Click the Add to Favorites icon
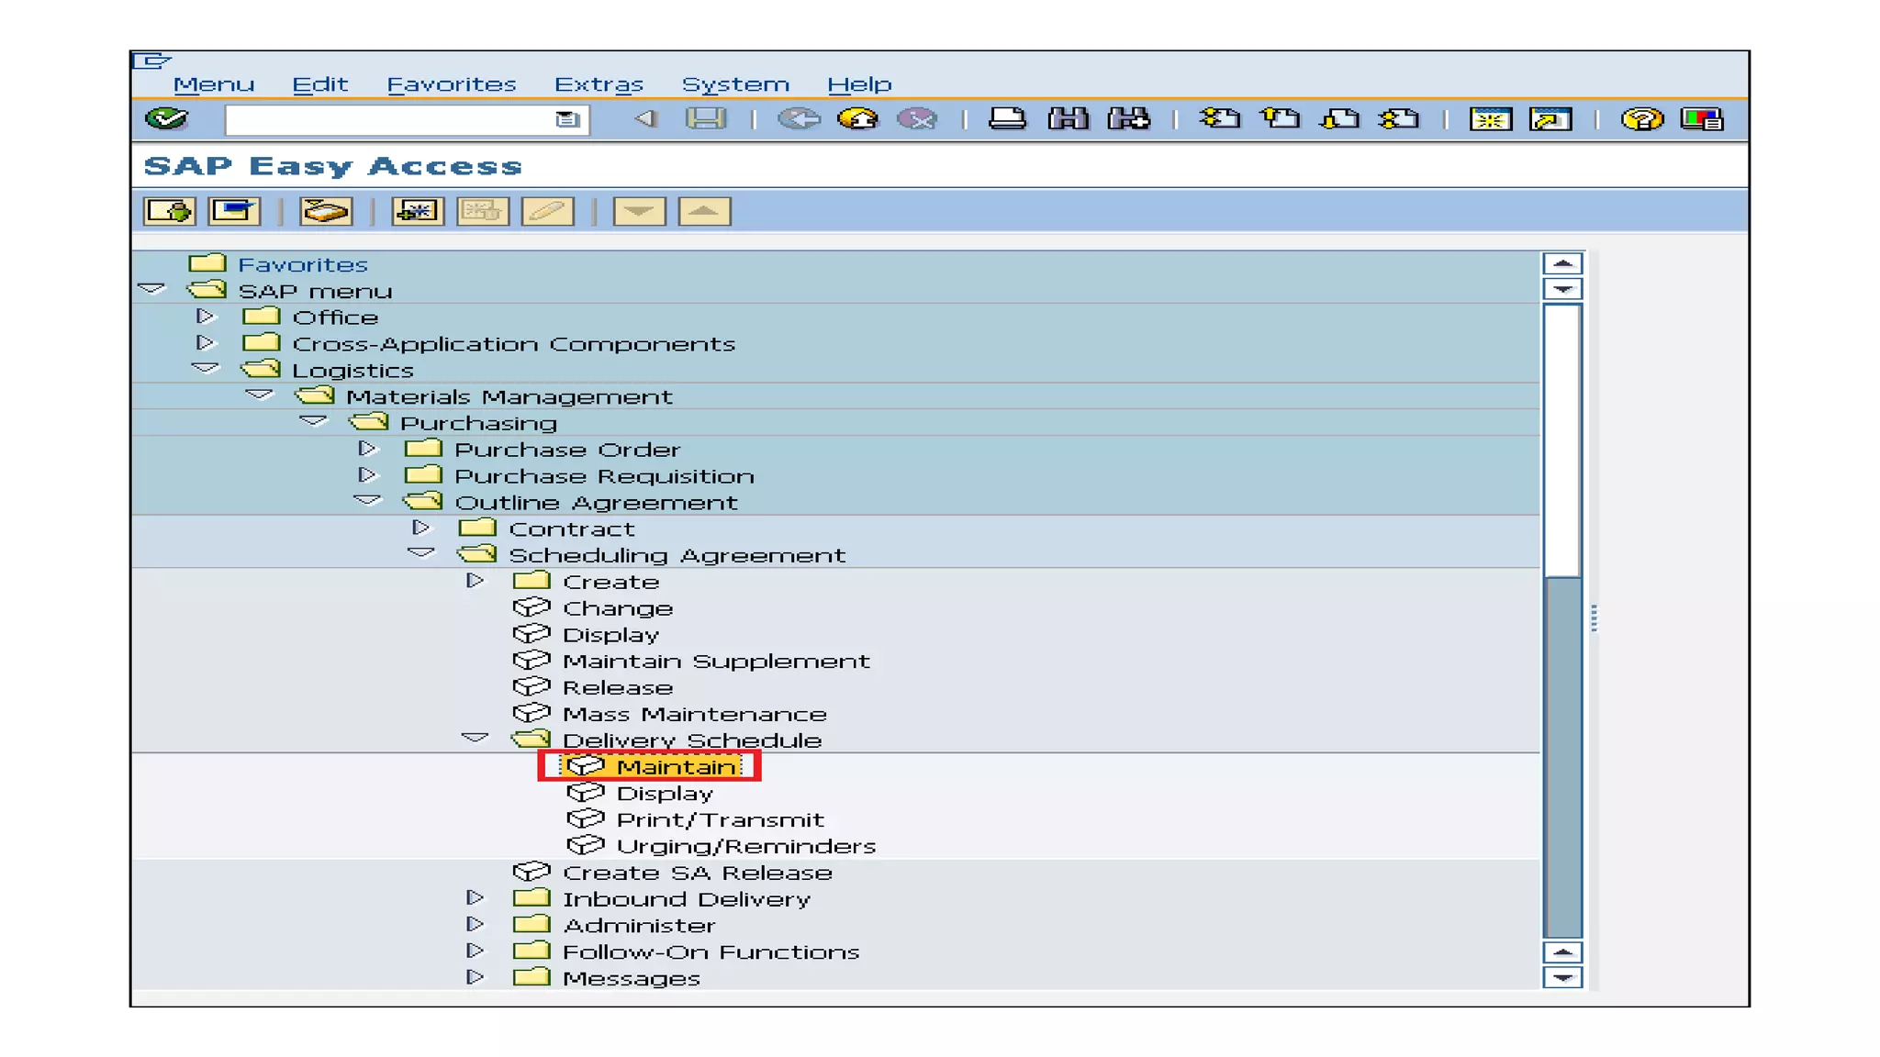The image size is (1880, 1057). click(x=417, y=212)
